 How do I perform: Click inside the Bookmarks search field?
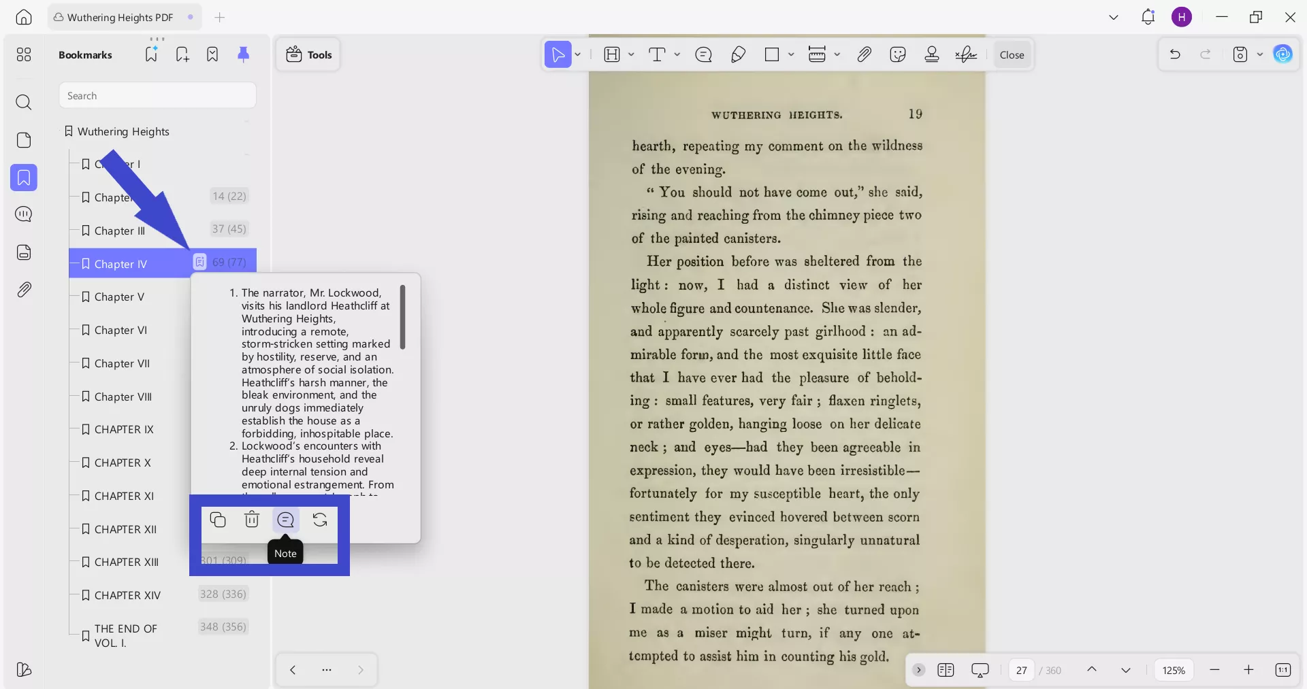coord(157,95)
